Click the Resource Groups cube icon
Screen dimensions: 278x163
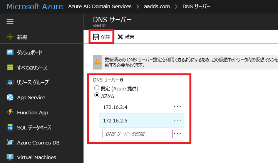10,82
